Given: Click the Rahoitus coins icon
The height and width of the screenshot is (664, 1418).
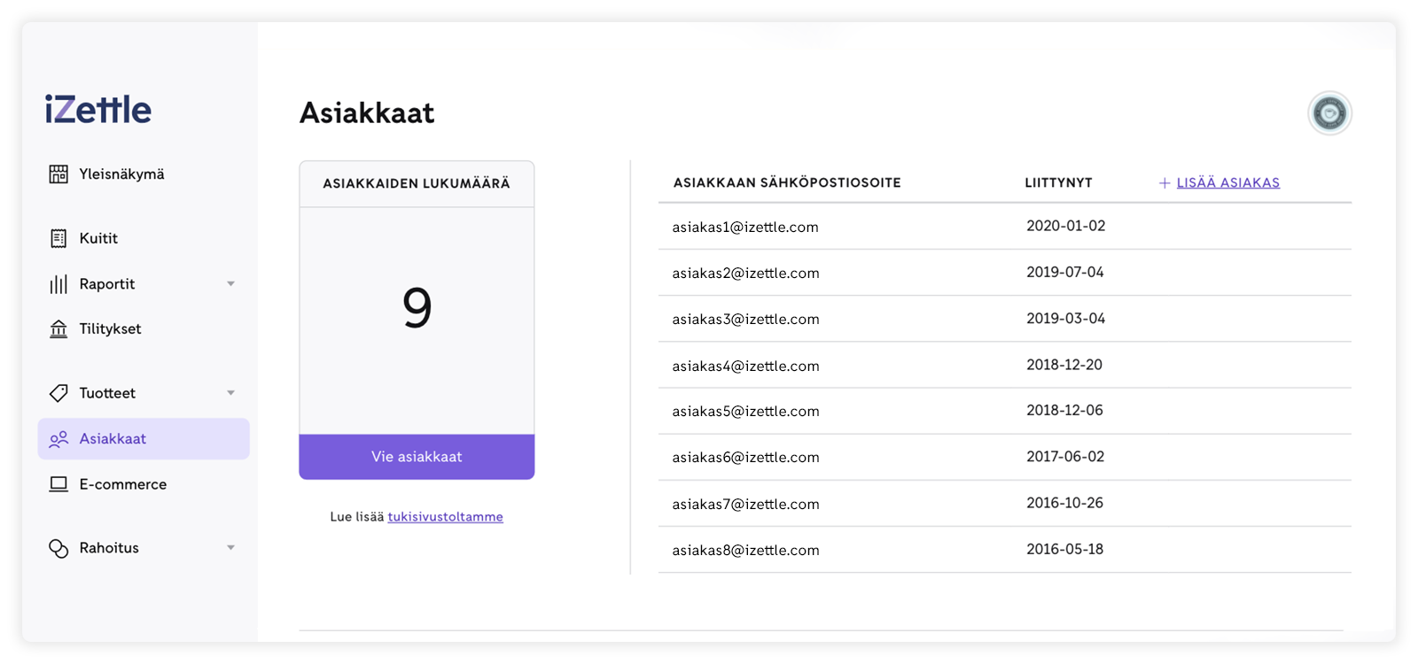Looking at the screenshot, I should tap(58, 549).
